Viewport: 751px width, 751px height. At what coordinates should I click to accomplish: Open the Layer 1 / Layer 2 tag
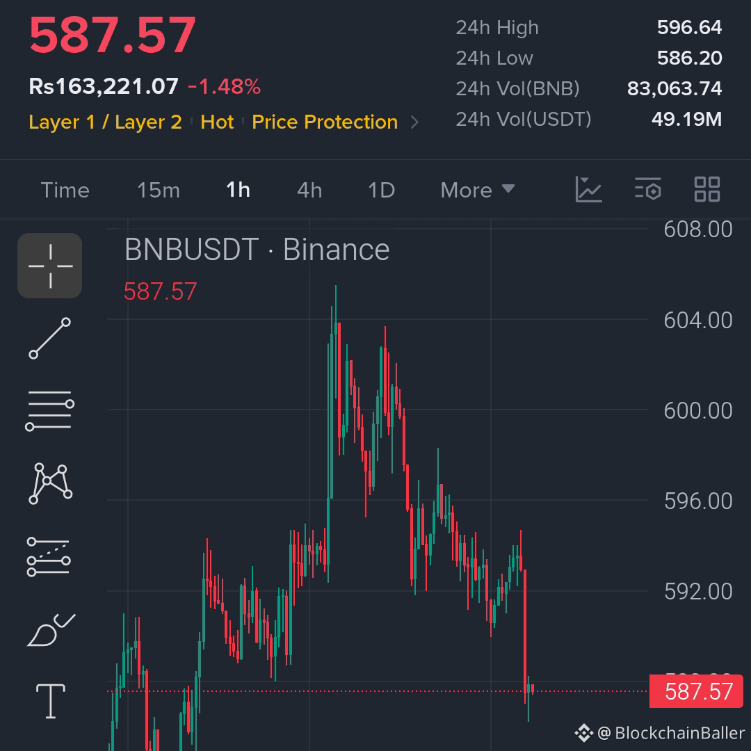(106, 122)
